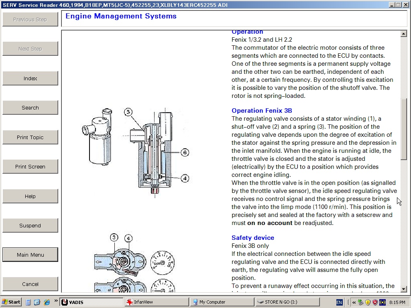The image size is (411, 308).
Task: Click the EN language indicator
Action: (x=339, y=302)
